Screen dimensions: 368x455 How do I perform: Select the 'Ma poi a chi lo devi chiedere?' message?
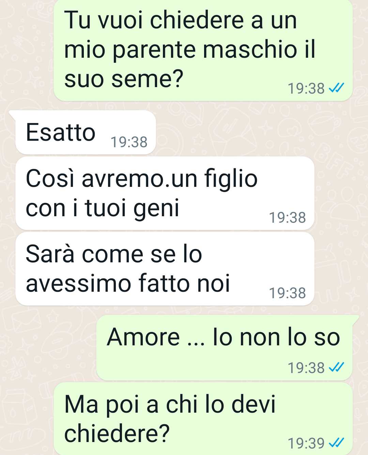pyautogui.click(x=203, y=419)
